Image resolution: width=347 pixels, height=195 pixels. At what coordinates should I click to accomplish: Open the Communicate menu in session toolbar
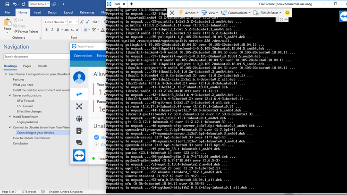click(236, 13)
